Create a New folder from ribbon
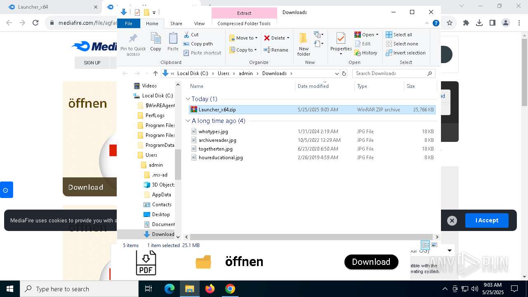528x297 pixels. tap(304, 44)
